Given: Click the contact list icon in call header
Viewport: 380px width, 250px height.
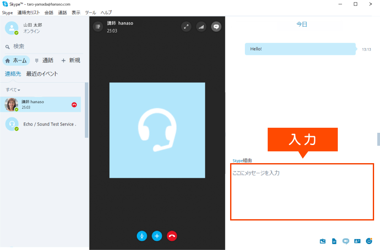Looking at the screenshot, I should (x=98, y=27).
